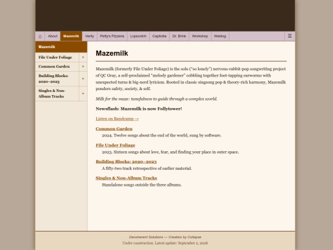Click '2024. Twelve songs' description text

162,135
